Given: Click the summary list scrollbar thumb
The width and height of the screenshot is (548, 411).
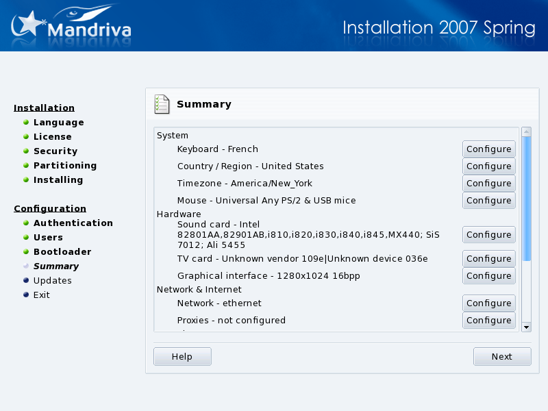Looking at the screenshot, I should coord(526,199).
